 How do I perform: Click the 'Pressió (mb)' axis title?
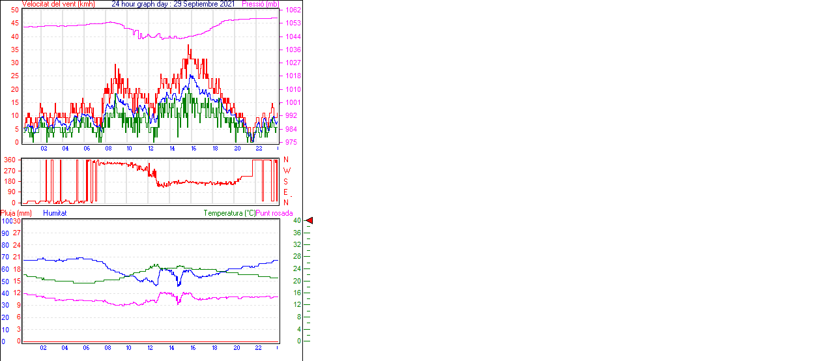click(260, 4)
